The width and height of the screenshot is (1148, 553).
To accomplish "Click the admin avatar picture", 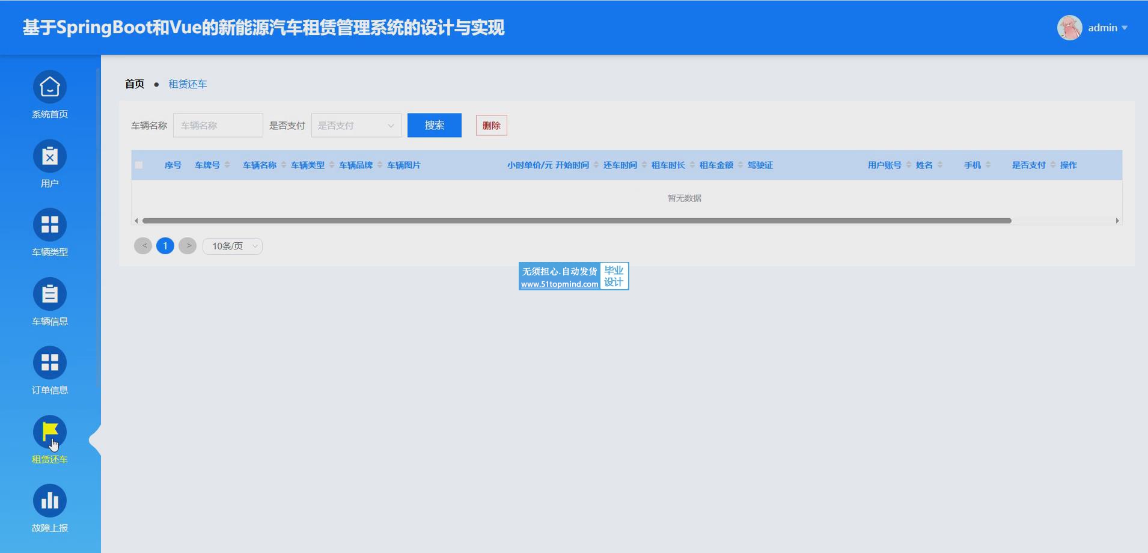I will (1069, 28).
